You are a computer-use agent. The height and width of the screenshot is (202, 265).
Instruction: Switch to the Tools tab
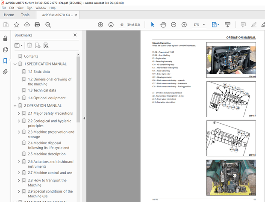coord(25,15)
